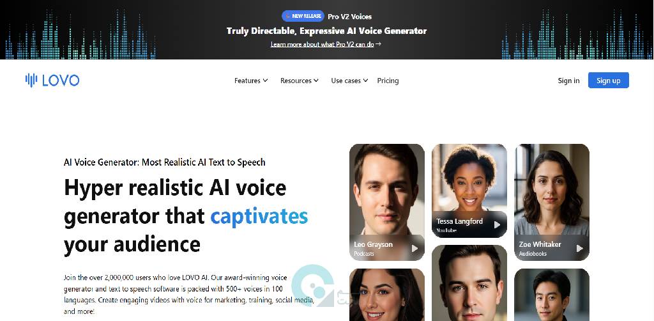
Task: Select Leo Grayson's portrait card
Action: pyautogui.click(x=387, y=203)
